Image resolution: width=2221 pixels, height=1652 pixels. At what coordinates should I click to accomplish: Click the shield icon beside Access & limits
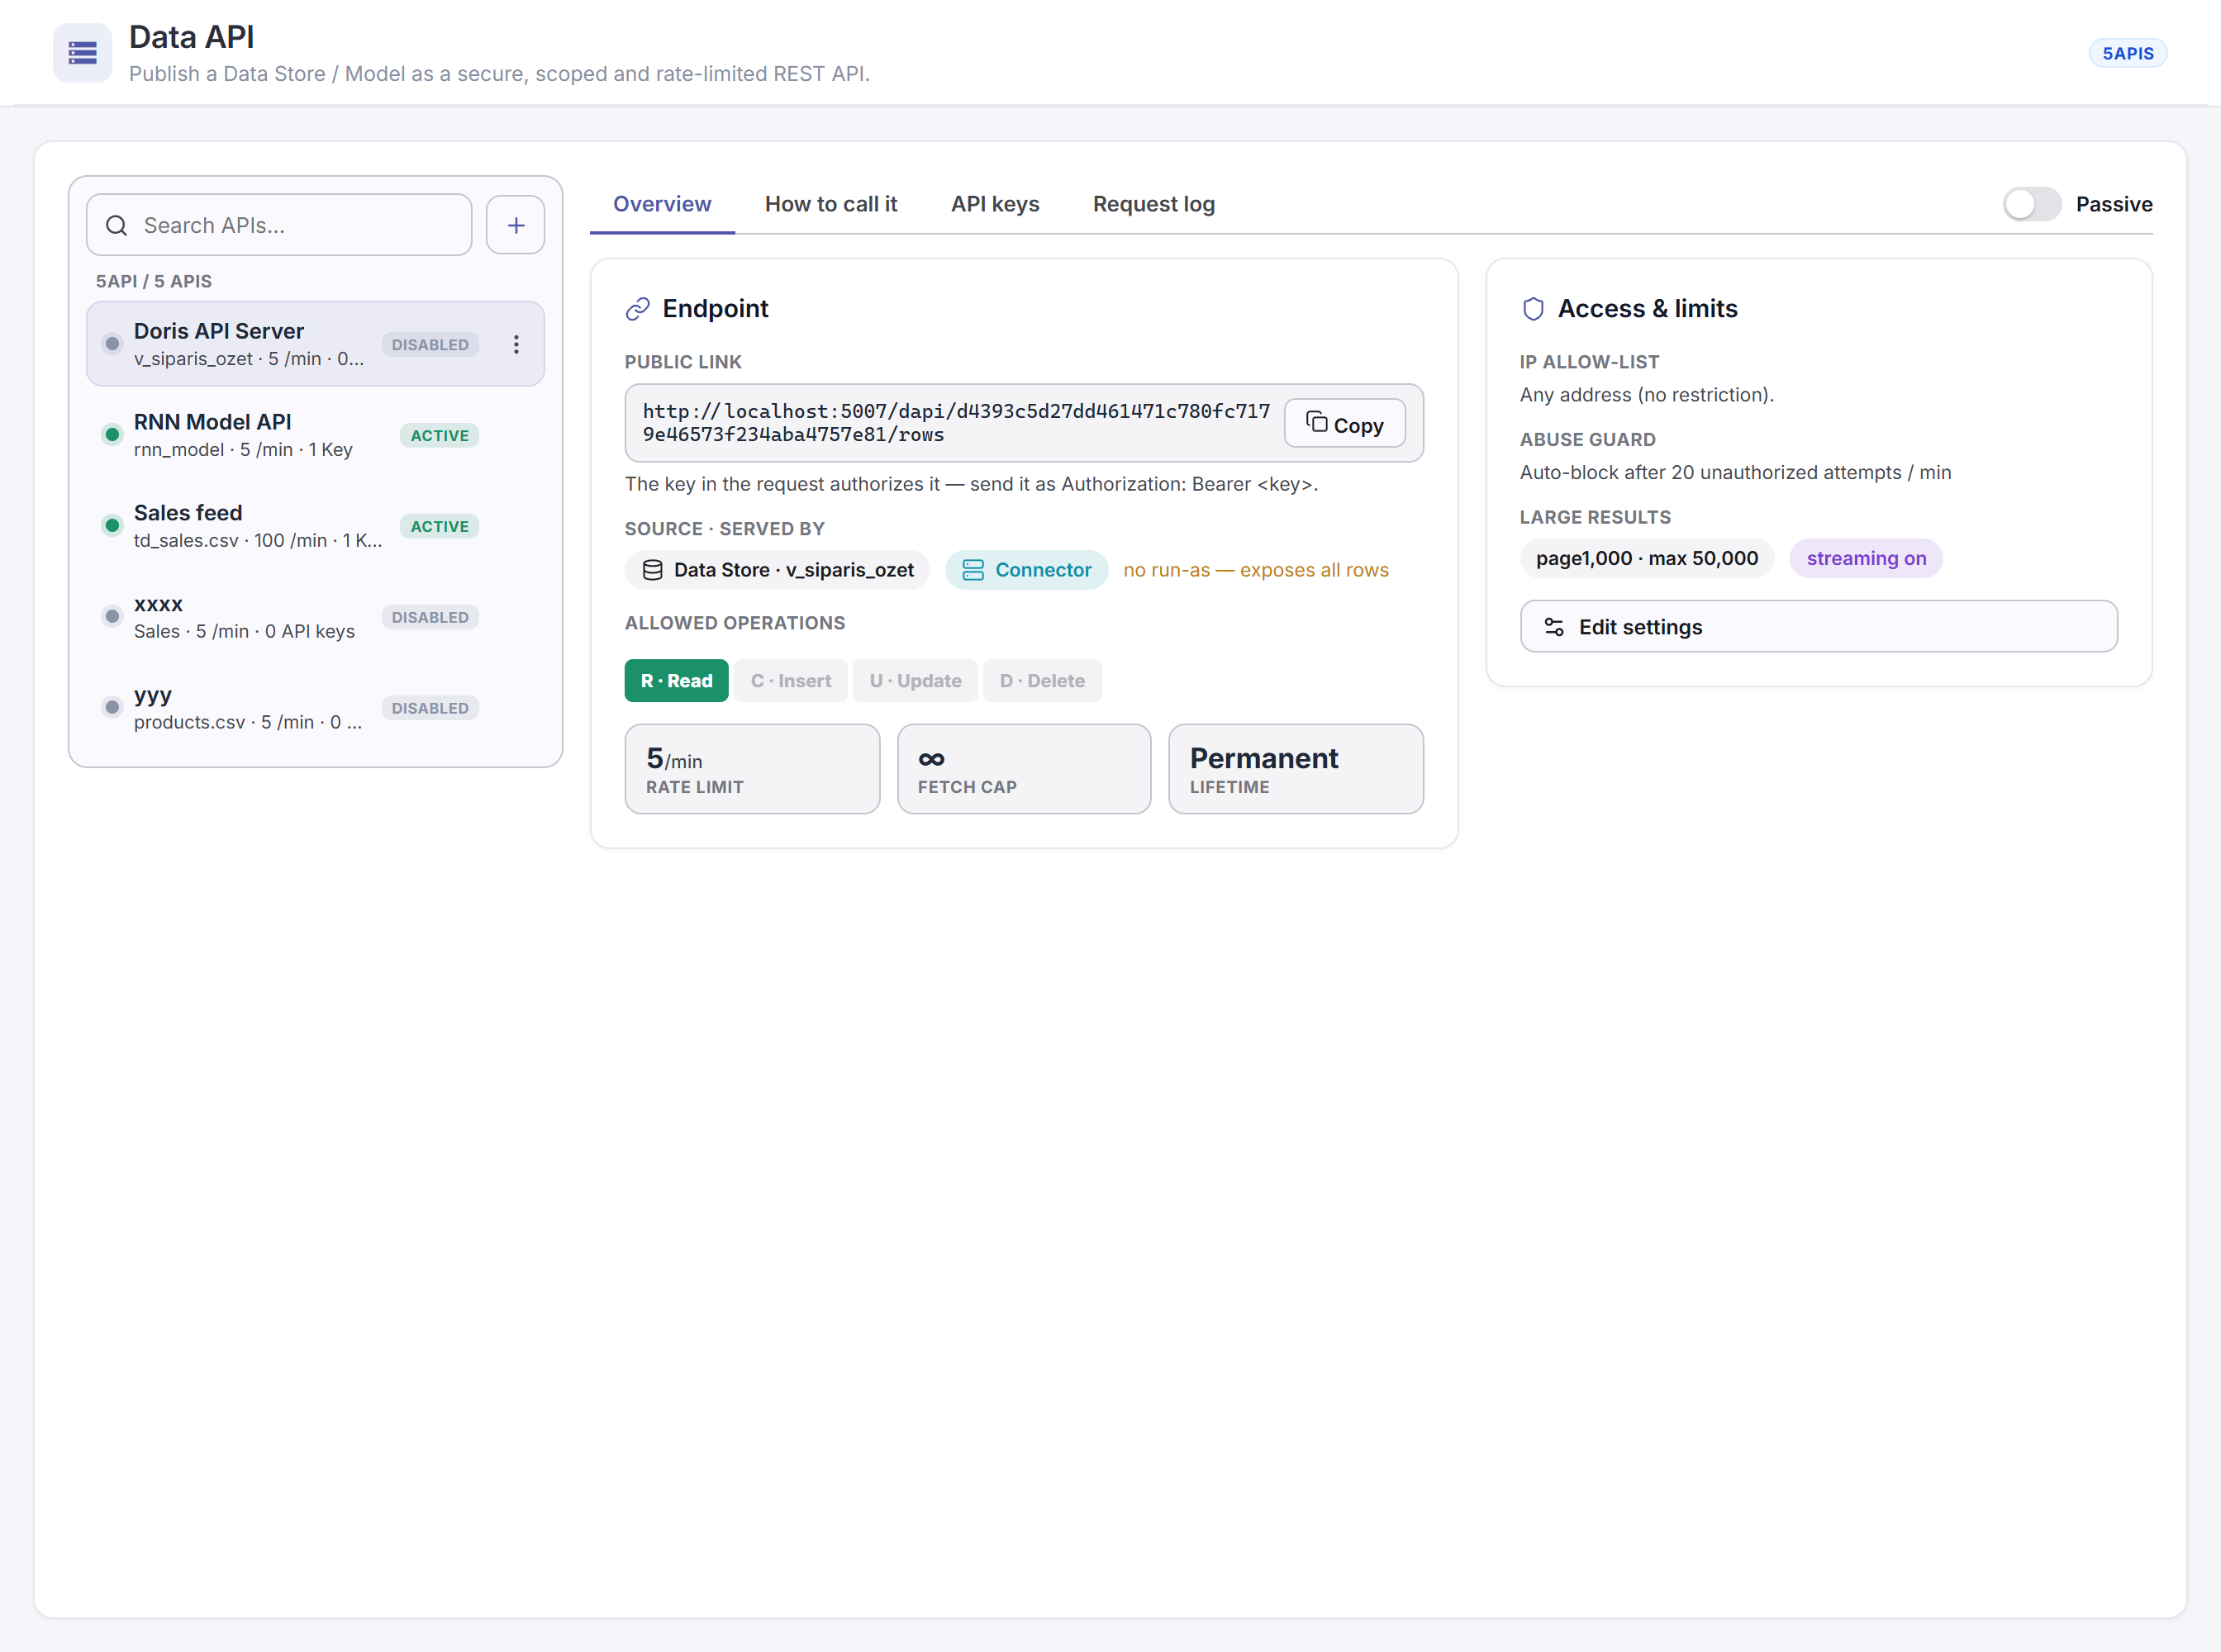pyautogui.click(x=1533, y=309)
